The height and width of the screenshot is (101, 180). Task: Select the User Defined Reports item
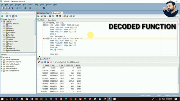pyautogui.click(x=12, y=71)
